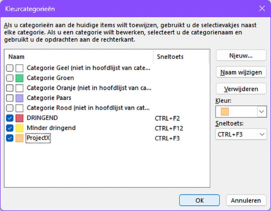The height and width of the screenshot is (211, 271).
Task: Click the Sneltoets column header
Action: pyautogui.click(x=170, y=57)
